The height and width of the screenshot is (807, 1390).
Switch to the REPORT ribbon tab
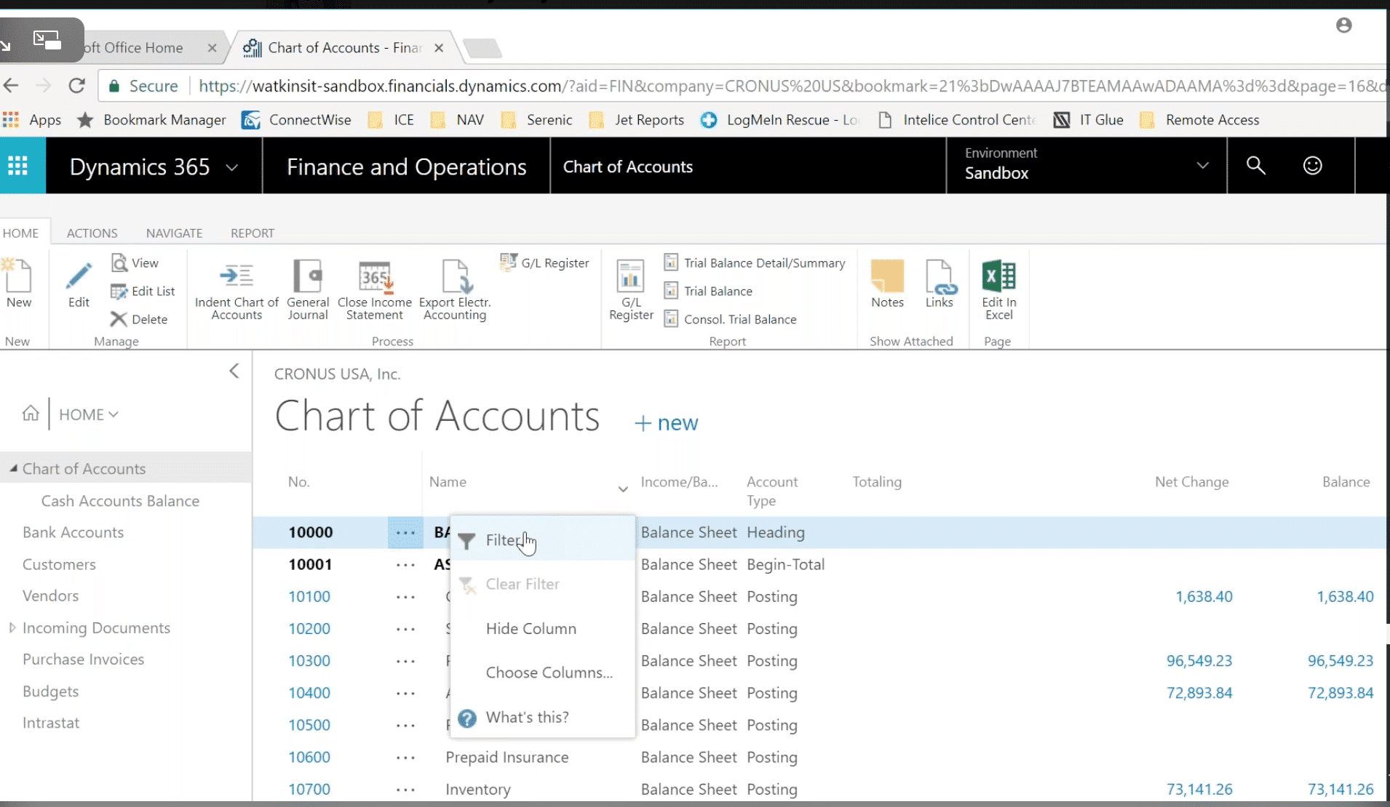pyautogui.click(x=253, y=233)
